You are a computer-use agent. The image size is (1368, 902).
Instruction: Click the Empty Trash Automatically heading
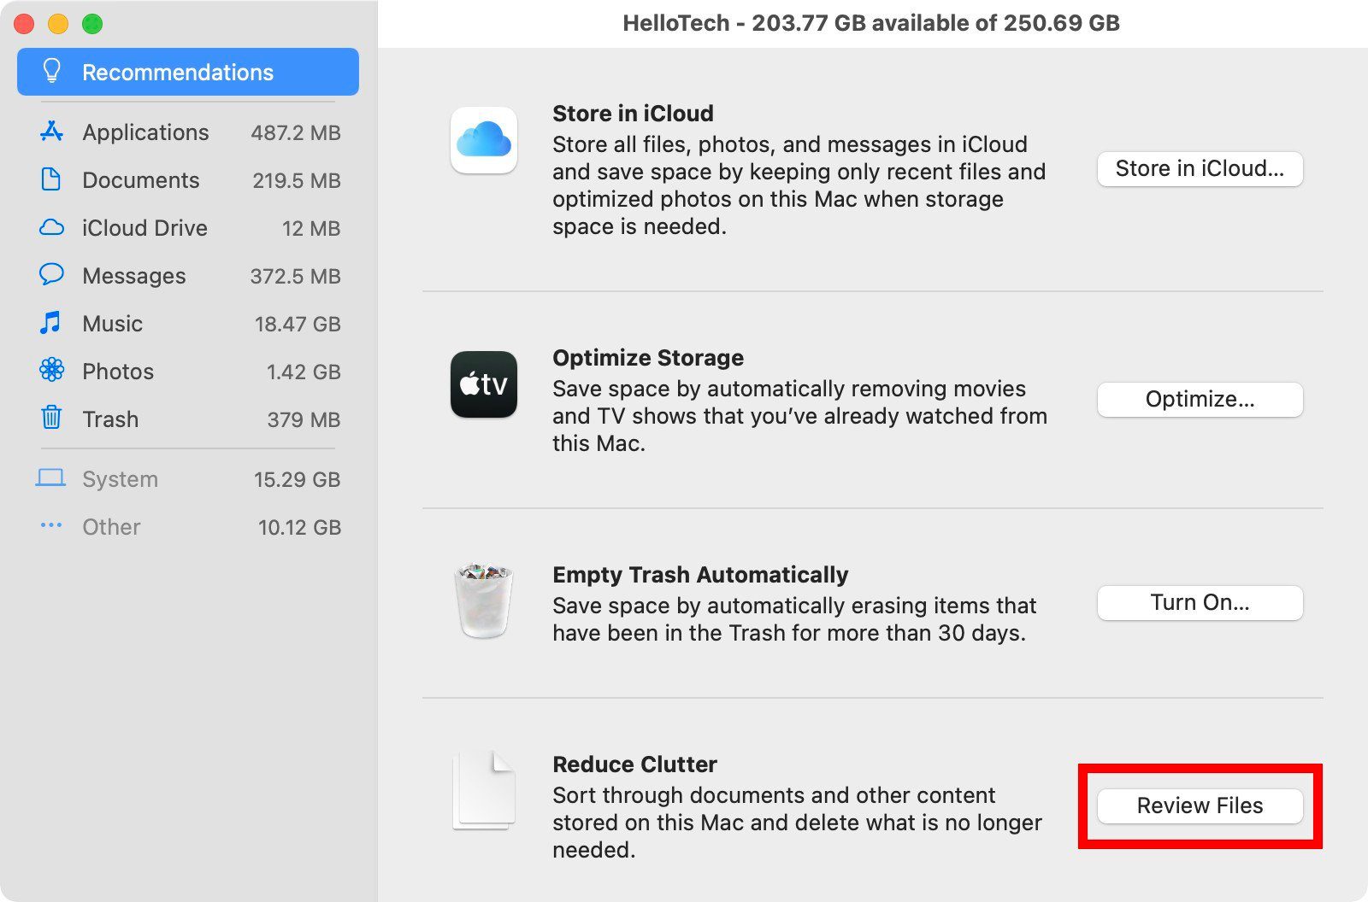pos(700,575)
